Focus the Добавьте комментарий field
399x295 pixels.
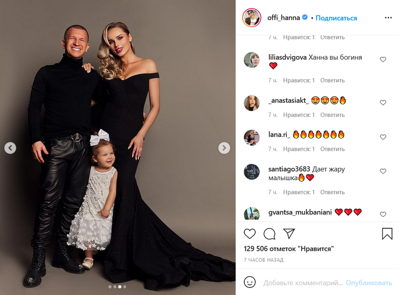click(303, 283)
